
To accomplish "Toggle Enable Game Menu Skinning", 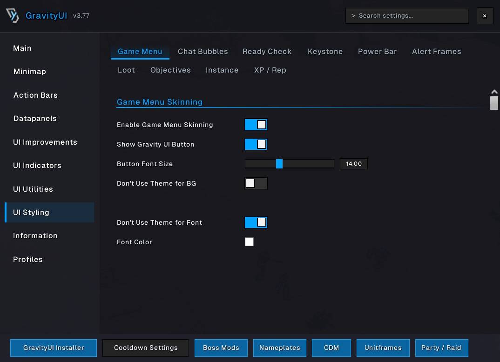I will click(256, 125).
